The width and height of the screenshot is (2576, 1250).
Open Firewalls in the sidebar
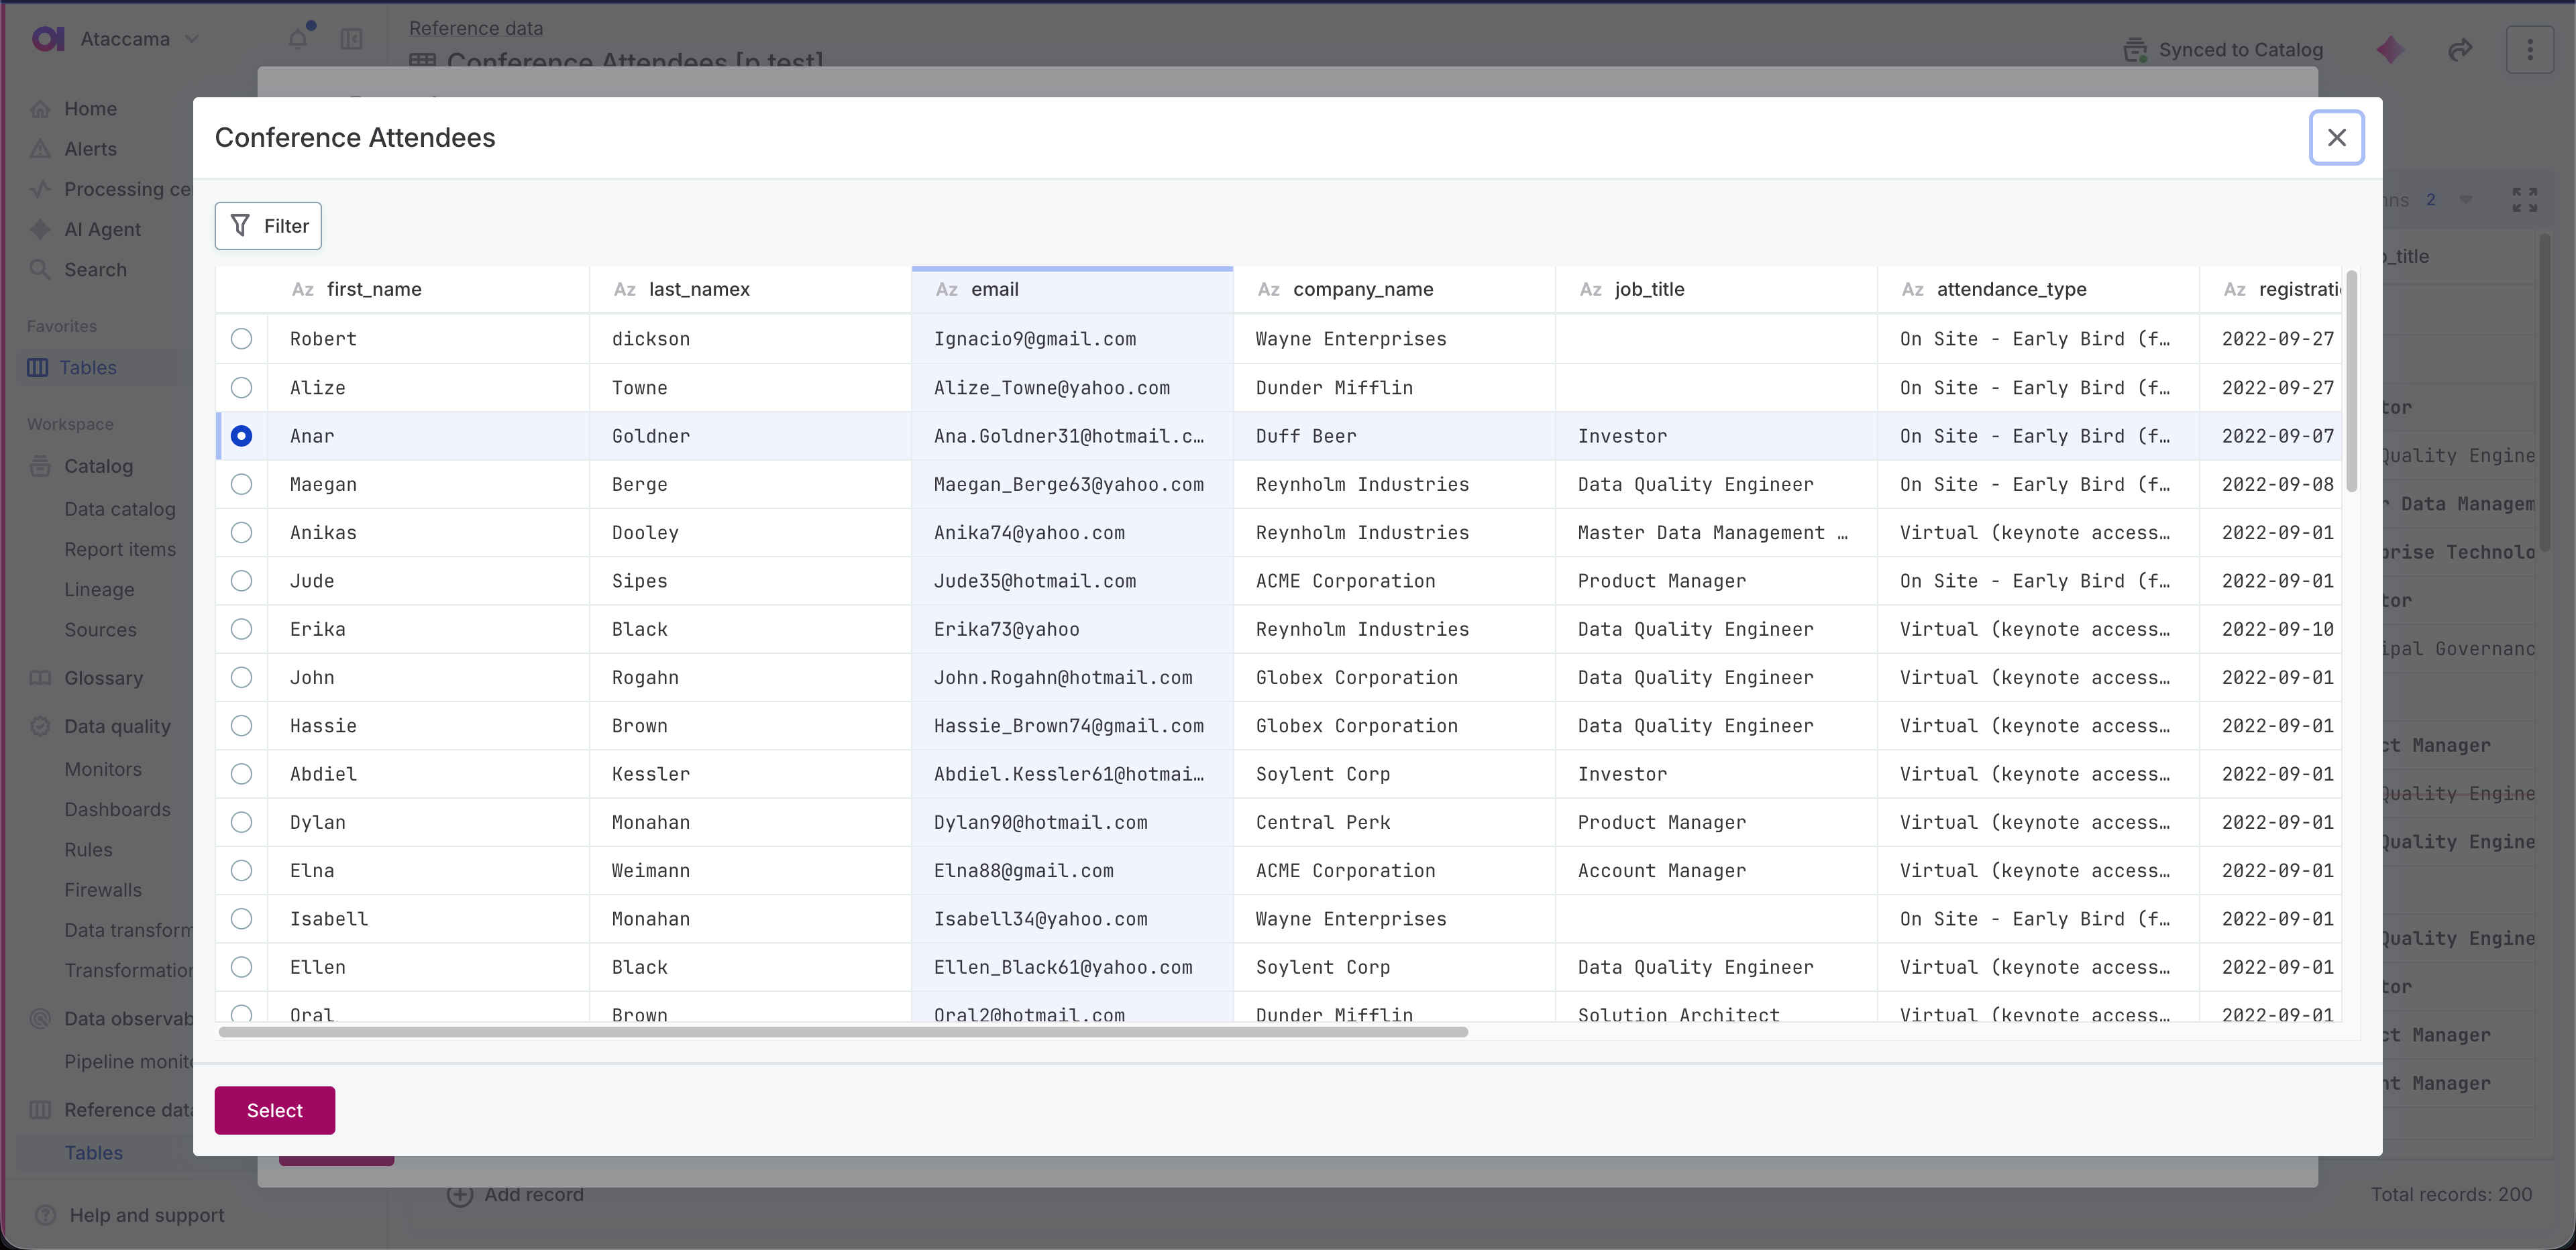[x=103, y=890]
